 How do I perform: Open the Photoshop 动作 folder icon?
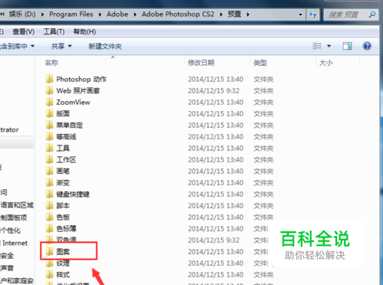[50, 79]
